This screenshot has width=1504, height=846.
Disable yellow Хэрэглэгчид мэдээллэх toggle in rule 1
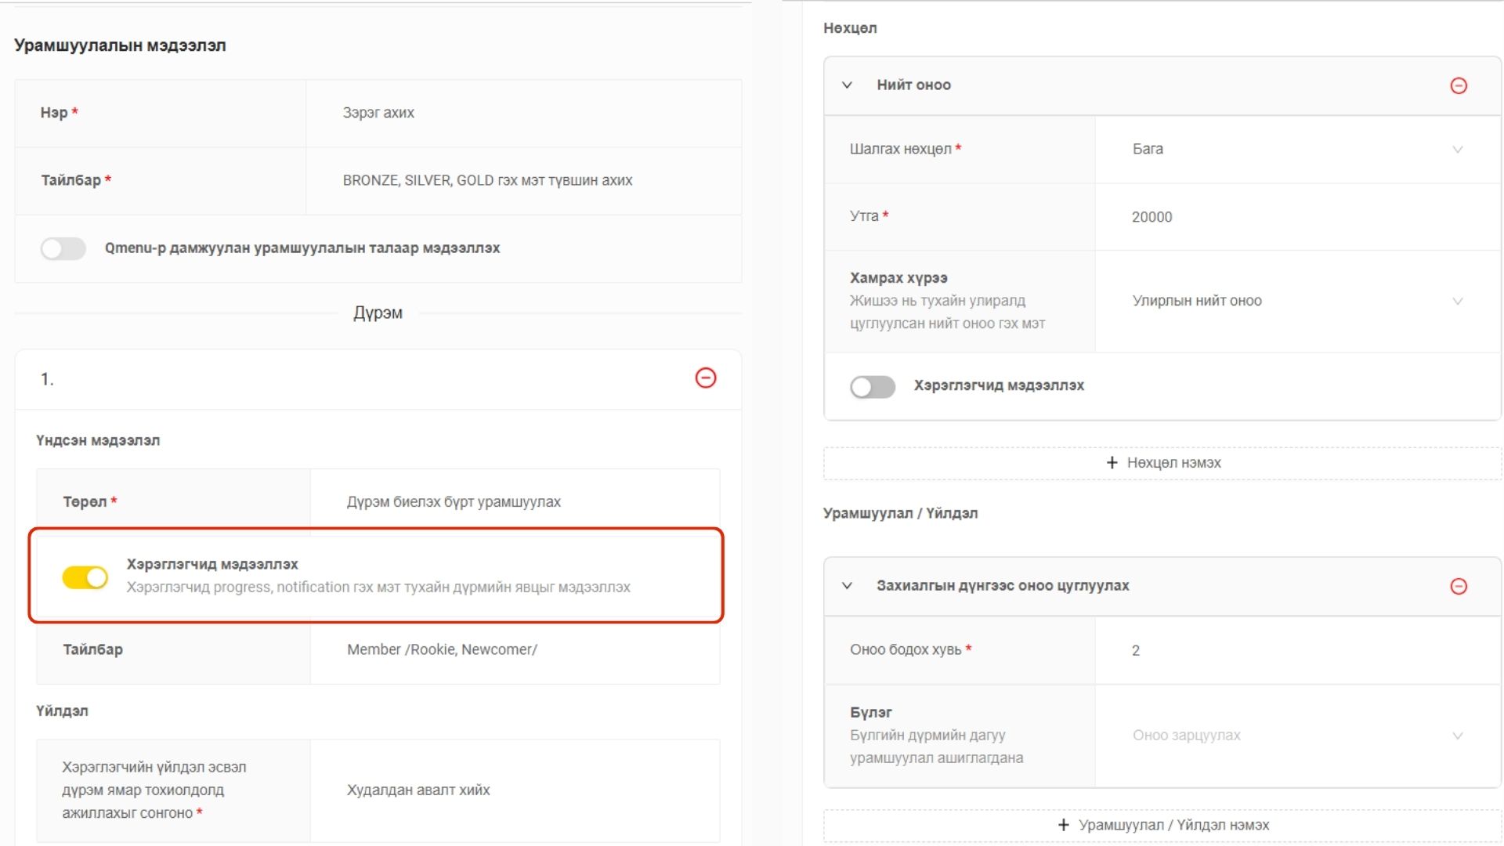[85, 577]
